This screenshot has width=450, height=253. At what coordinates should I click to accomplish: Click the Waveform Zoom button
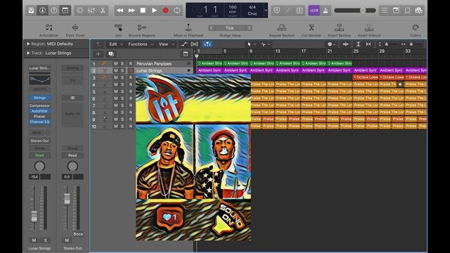pyautogui.click(x=345, y=44)
